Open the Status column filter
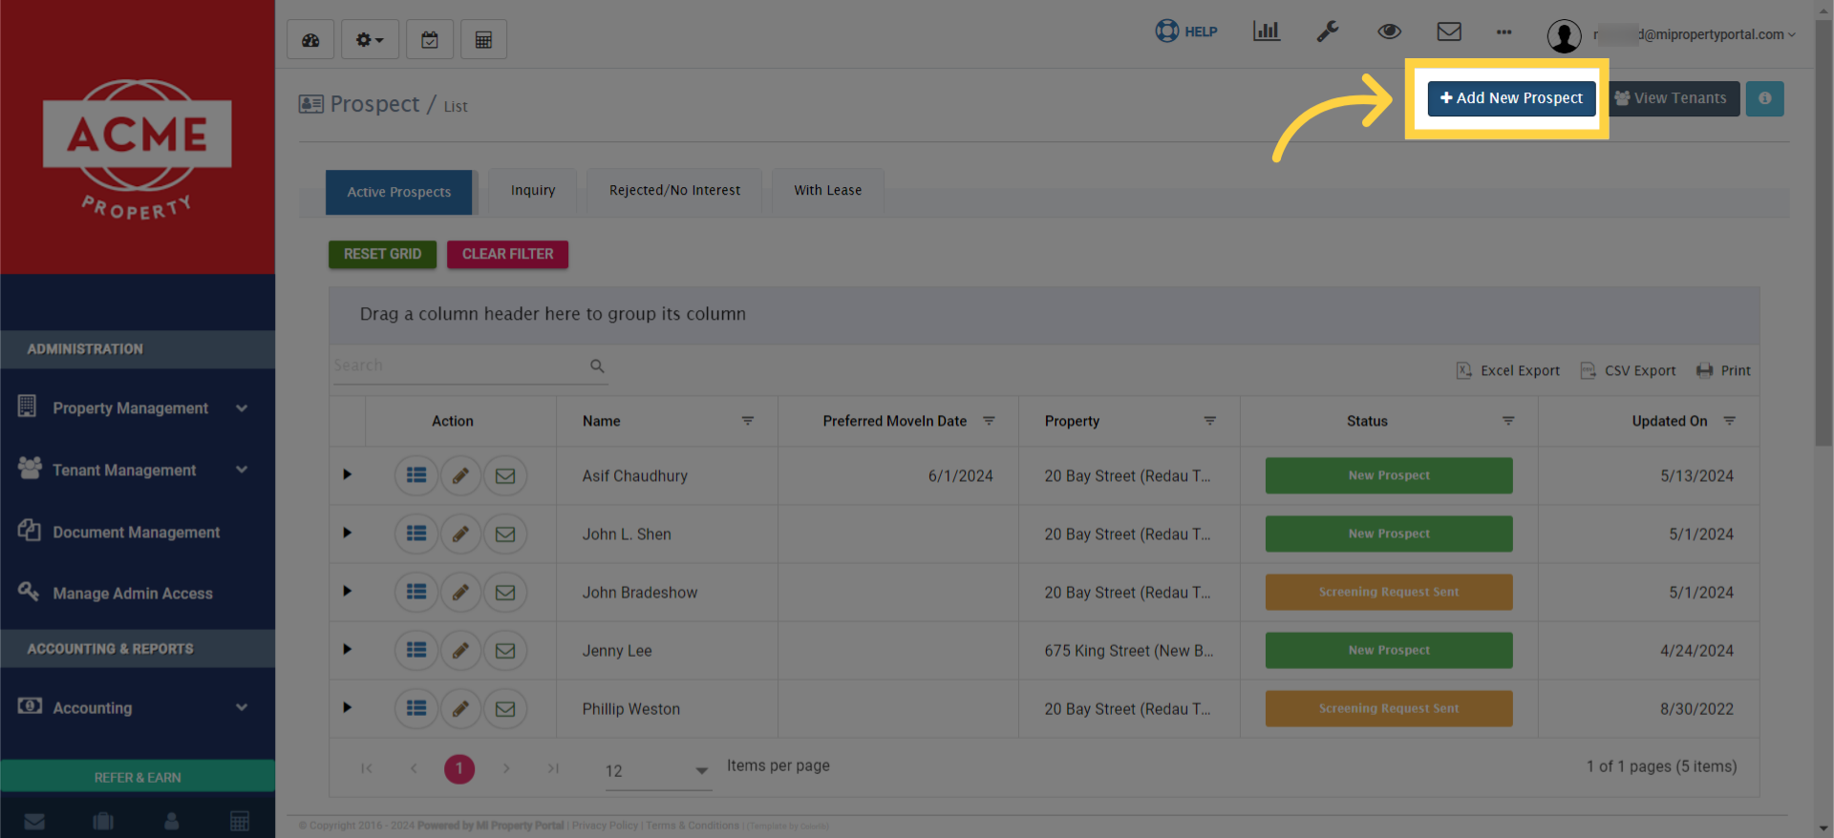 click(x=1508, y=421)
